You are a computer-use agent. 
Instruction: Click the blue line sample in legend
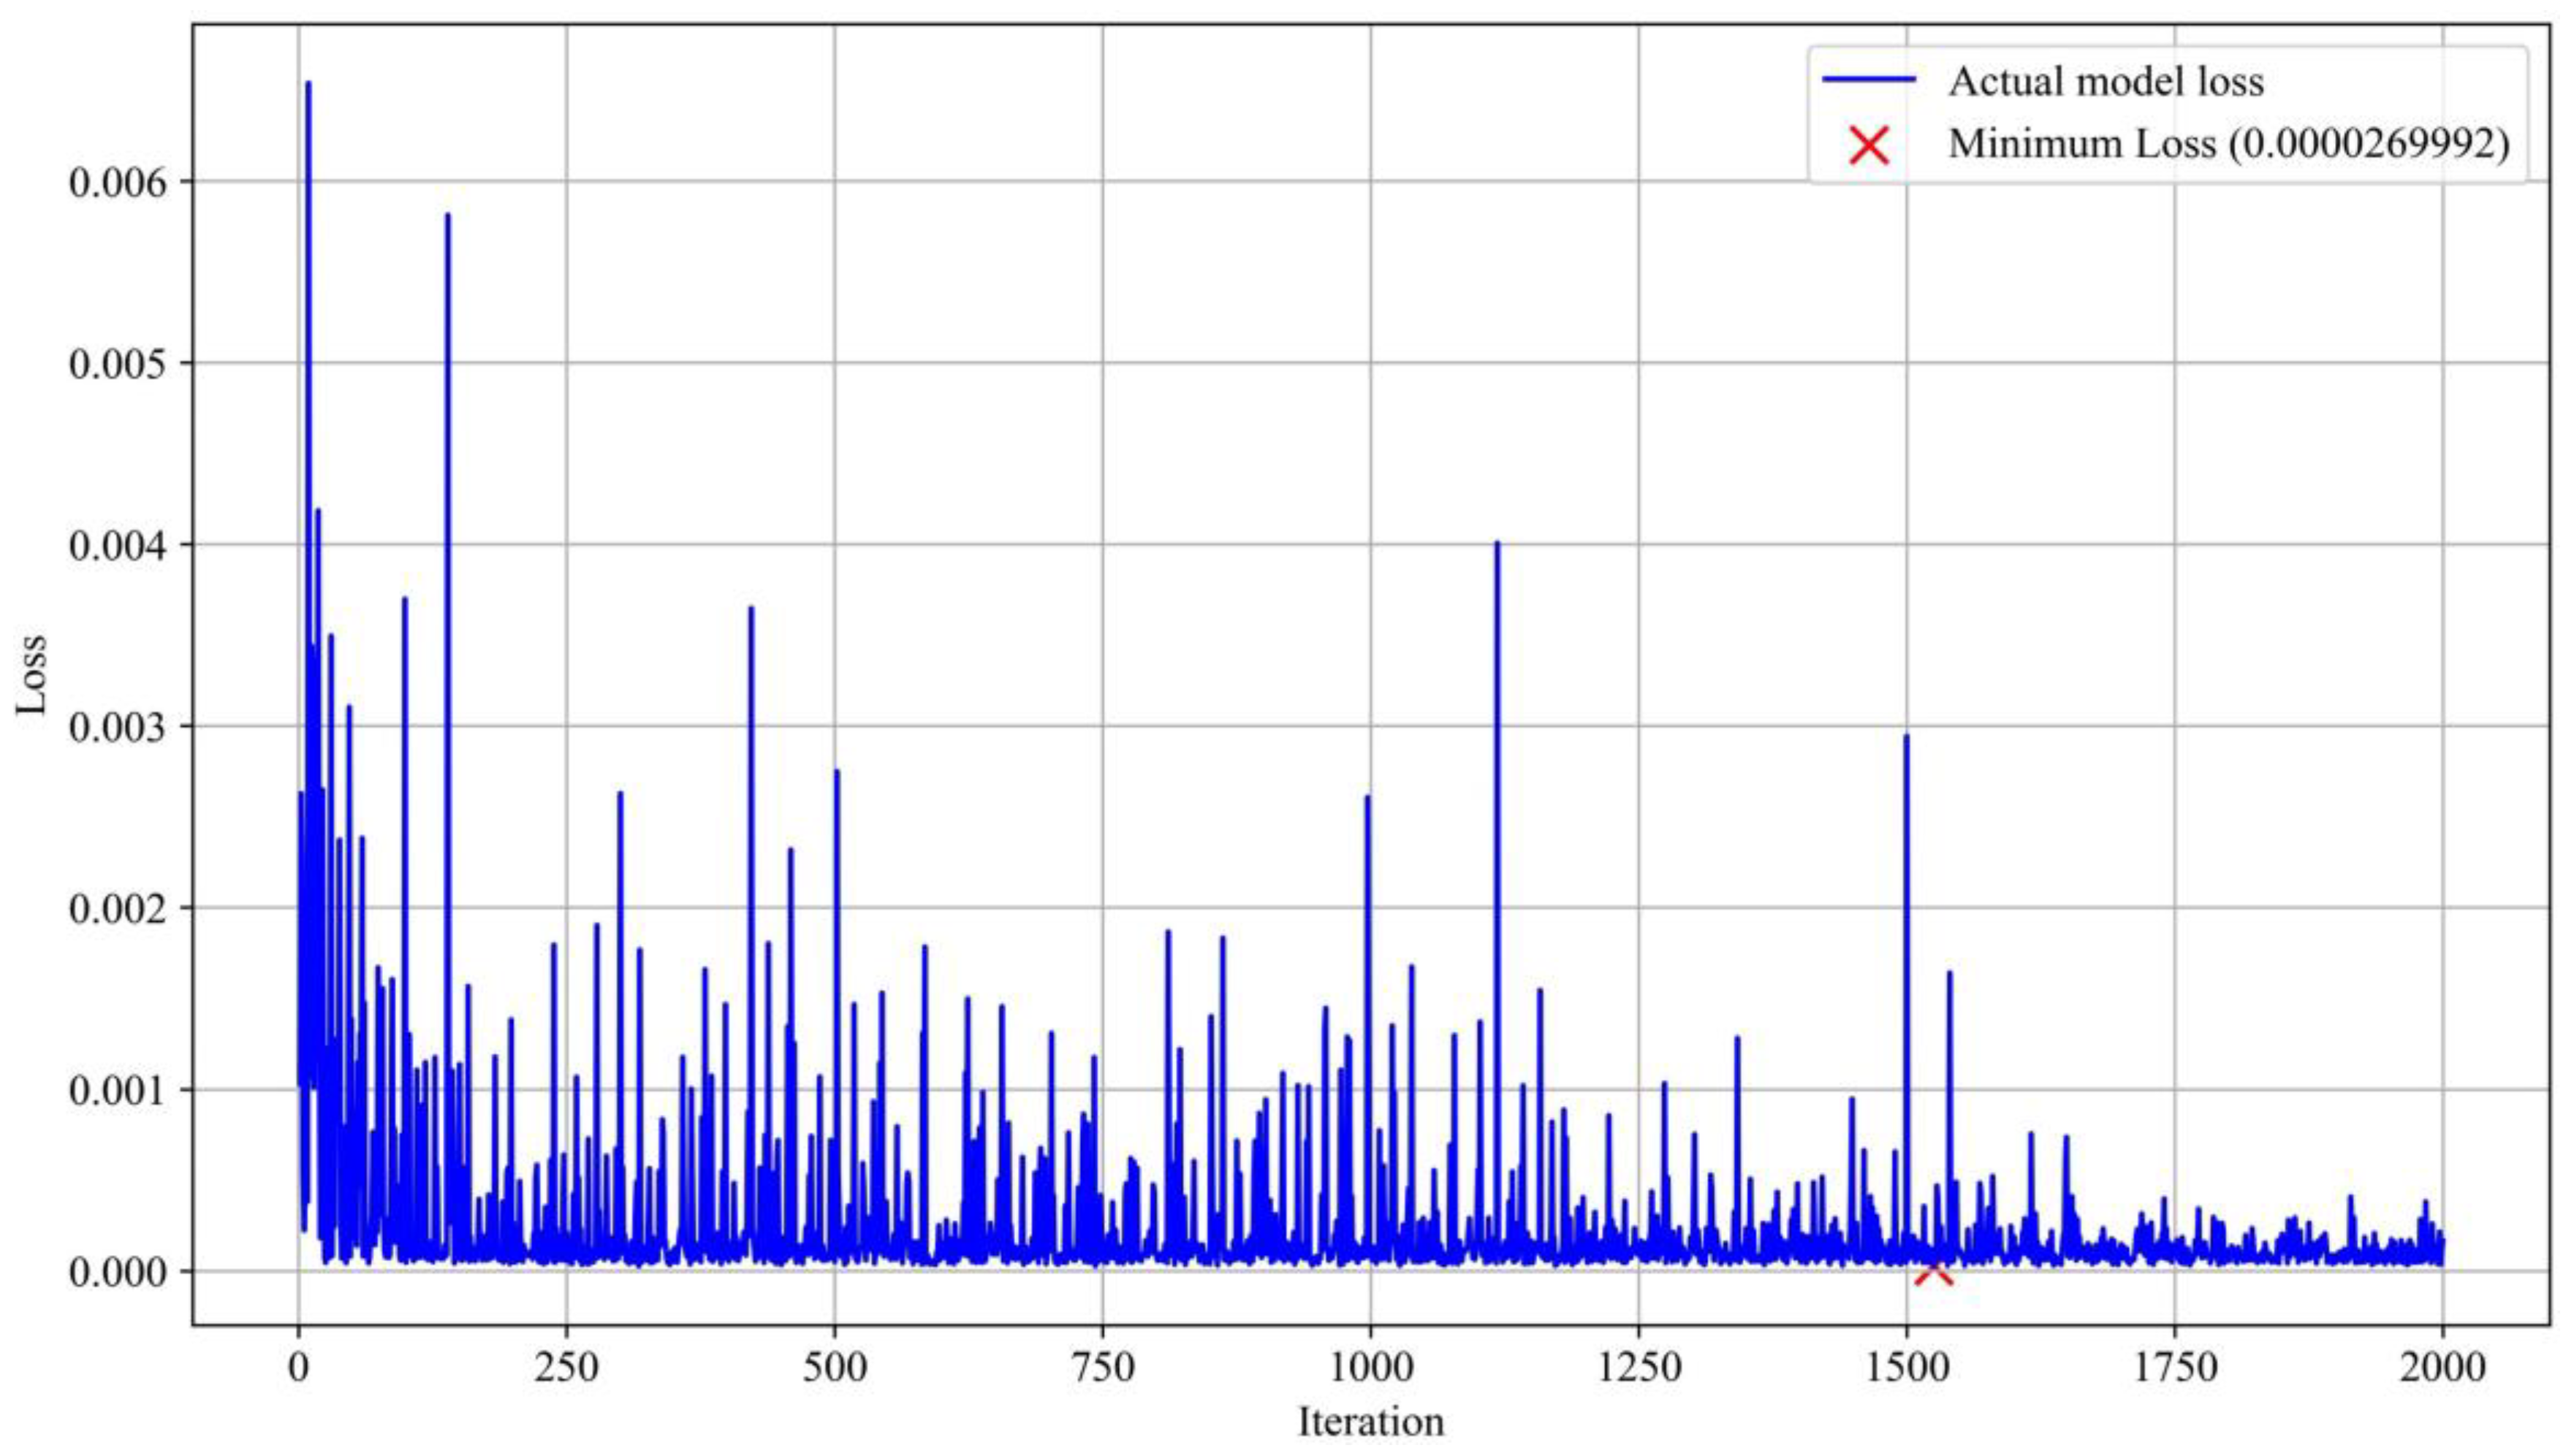point(1869,80)
